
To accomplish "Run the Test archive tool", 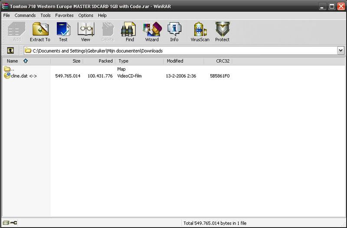I will [x=63, y=31].
